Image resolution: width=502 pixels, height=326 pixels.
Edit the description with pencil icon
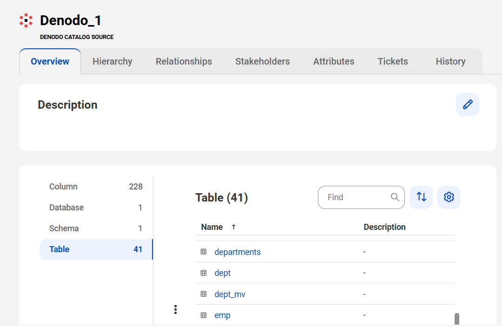tap(468, 104)
